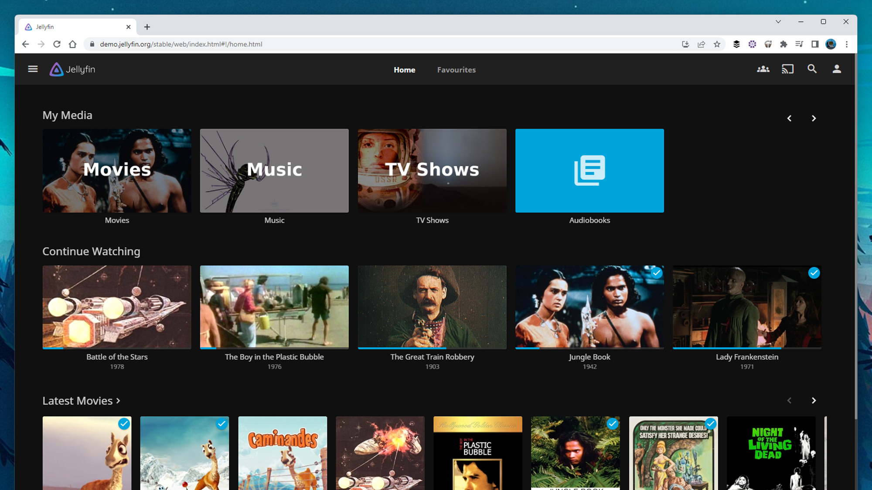Click the progress bar under Battle of the Stars
The height and width of the screenshot is (490, 872).
coord(116,348)
